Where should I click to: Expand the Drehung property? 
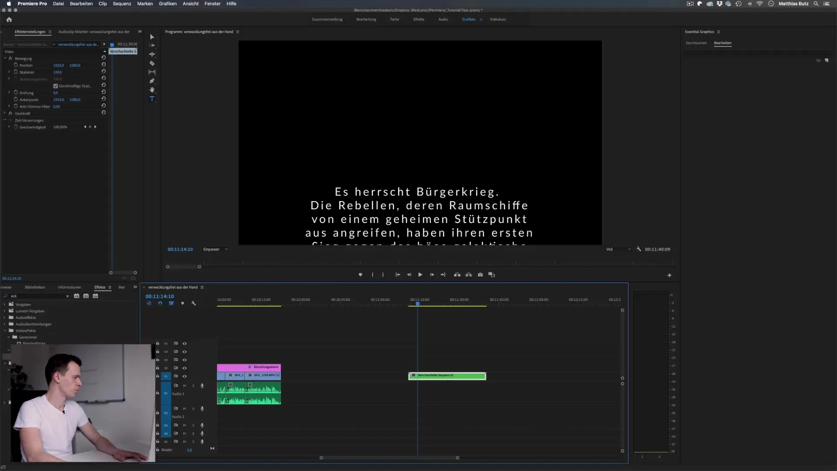(x=9, y=92)
